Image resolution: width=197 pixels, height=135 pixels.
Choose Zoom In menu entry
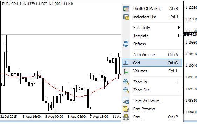(x=152, y=82)
